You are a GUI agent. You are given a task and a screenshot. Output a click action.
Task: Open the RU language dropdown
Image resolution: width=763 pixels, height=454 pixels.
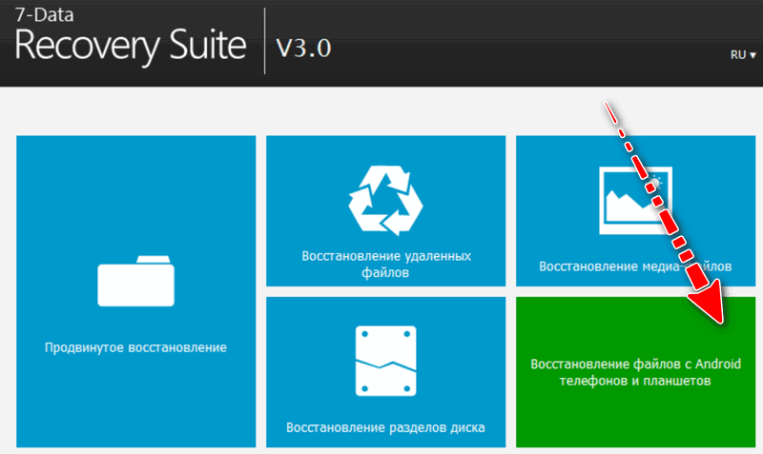coord(743,55)
